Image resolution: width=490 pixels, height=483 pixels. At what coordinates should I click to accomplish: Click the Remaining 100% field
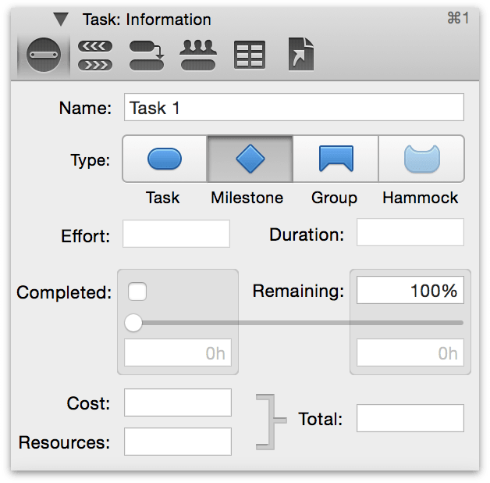point(410,290)
